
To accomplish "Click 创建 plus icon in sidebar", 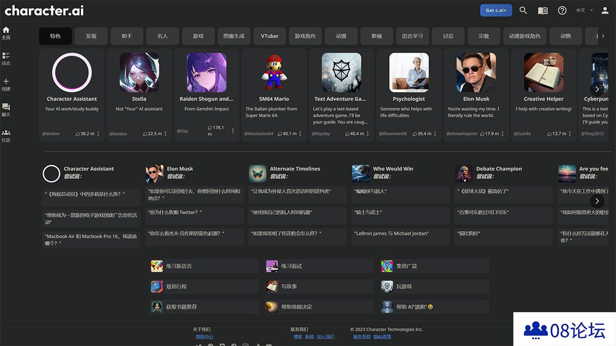I will coord(6,85).
